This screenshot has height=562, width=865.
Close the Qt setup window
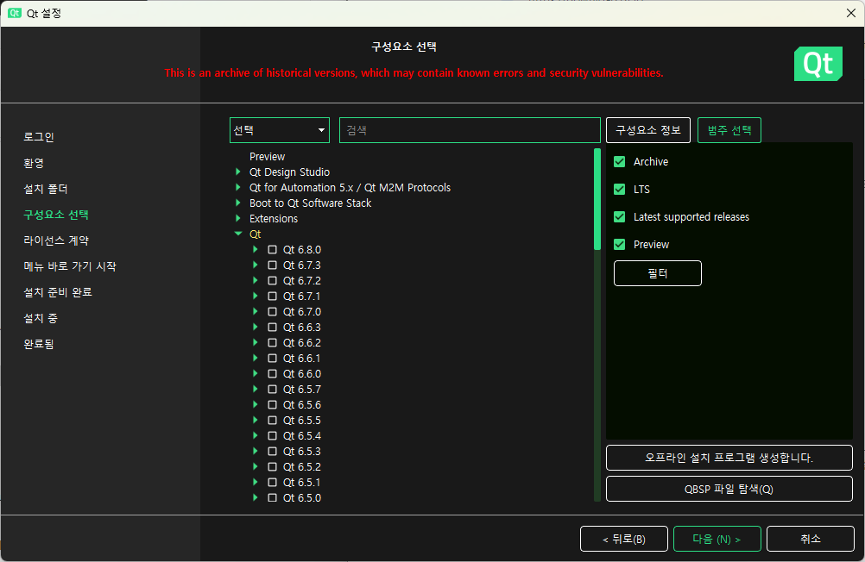point(850,13)
